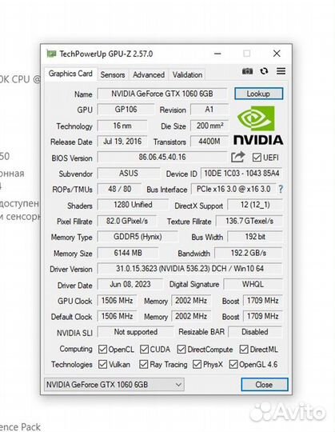Click the Bandwidth value 192.2 GB/s
The height and width of the screenshot is (432, 335).
click(249, 253)
